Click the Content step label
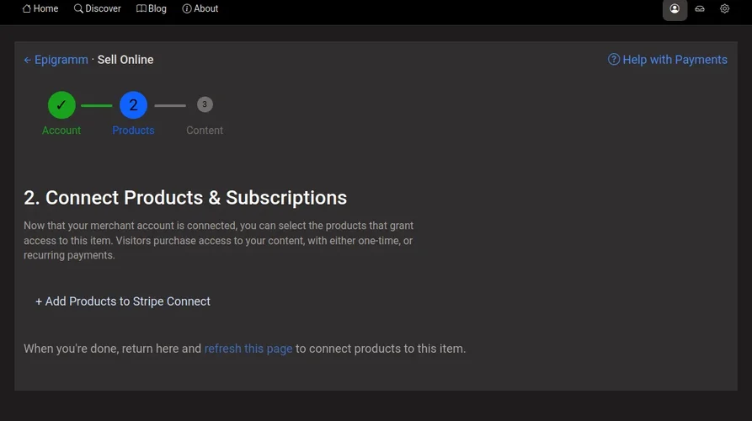 (x=205, y=131)
